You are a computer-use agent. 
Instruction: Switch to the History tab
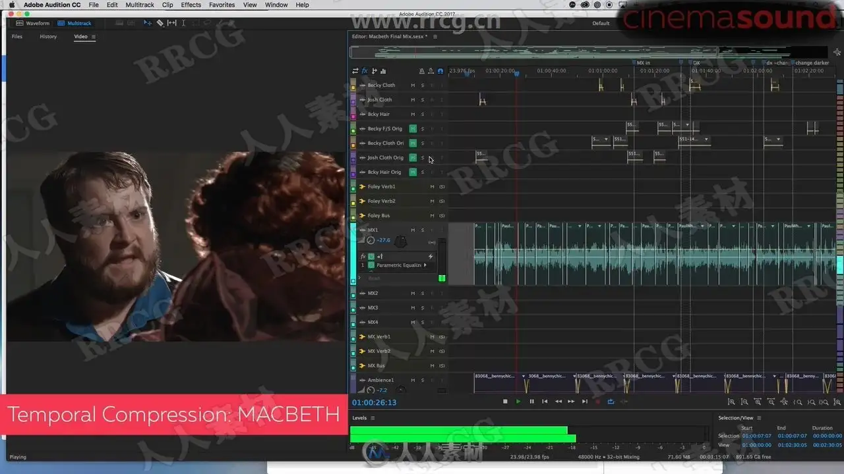pyautogui.click(x=48, y=37)
